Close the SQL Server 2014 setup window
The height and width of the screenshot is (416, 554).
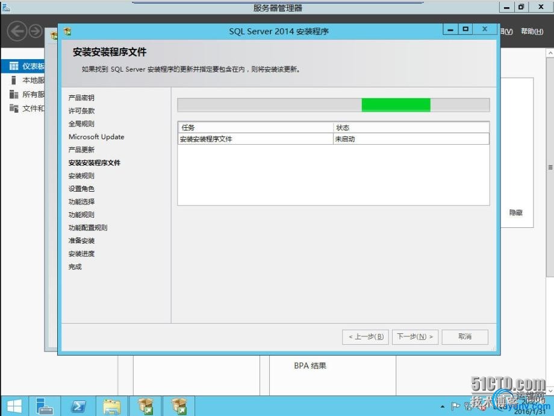point(485,30)
